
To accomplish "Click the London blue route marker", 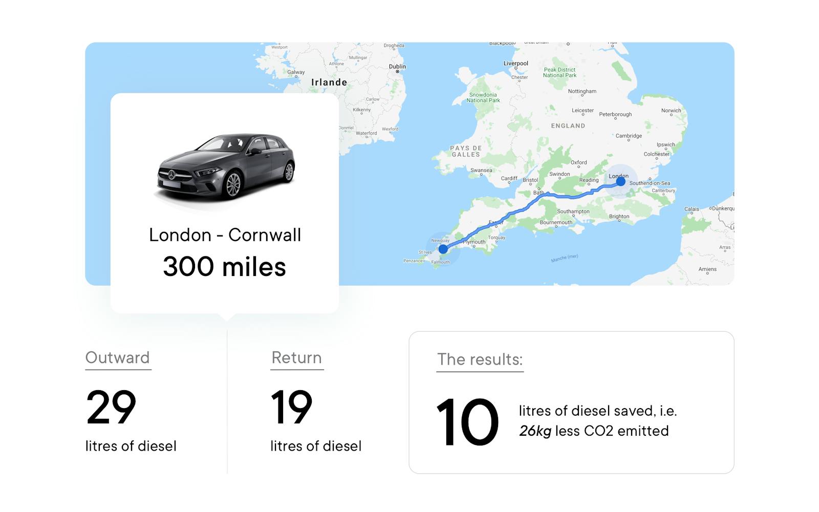I will point(620,181).
